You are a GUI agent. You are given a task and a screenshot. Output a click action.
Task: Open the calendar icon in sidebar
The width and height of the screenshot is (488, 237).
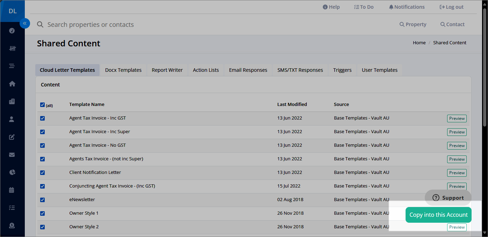pos(12,190)
